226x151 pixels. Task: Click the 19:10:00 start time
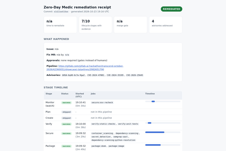click(x=80, y=124)
